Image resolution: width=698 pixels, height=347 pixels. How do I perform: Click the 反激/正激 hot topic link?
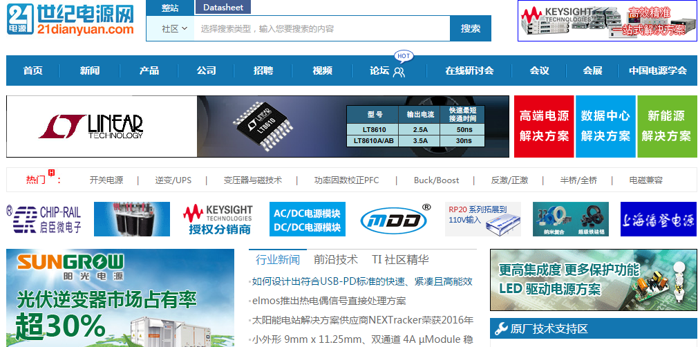click(510, 180)
